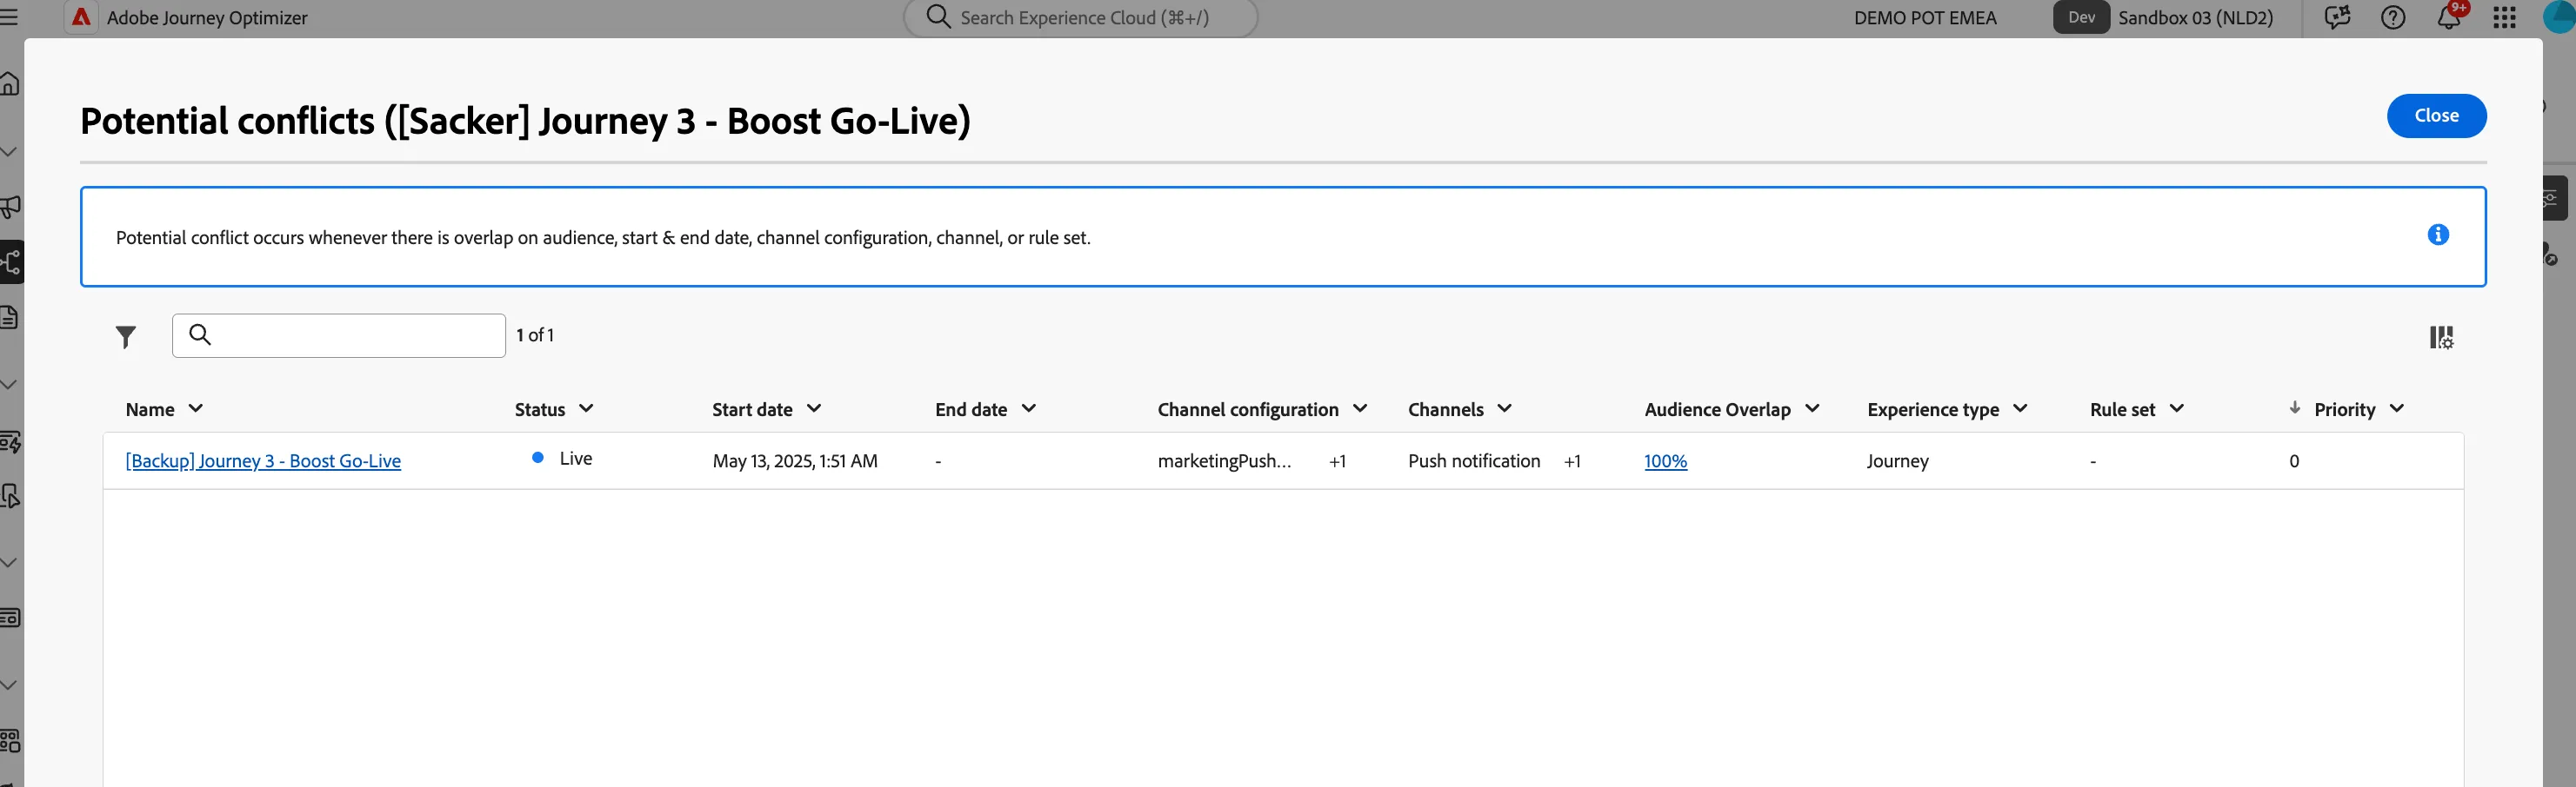Open the feedback chat icon in header
This screenshot has height=787, width=2576.
(x=2337, y=18)
